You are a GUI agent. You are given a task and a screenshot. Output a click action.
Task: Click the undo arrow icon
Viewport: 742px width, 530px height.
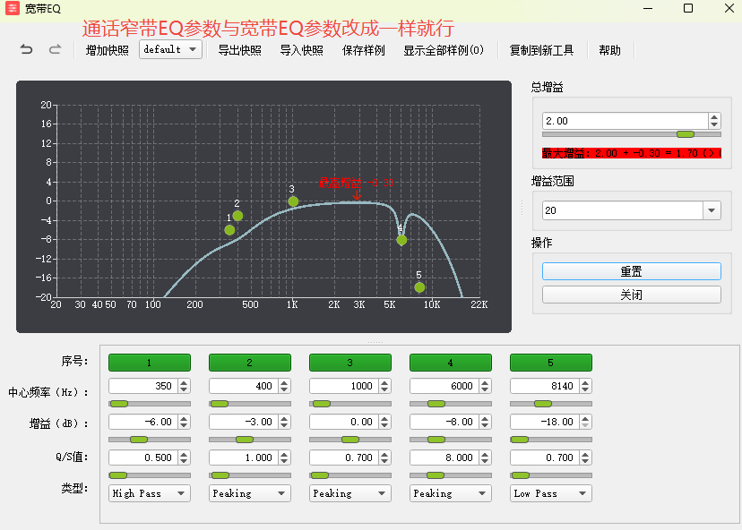click(27, 49)
